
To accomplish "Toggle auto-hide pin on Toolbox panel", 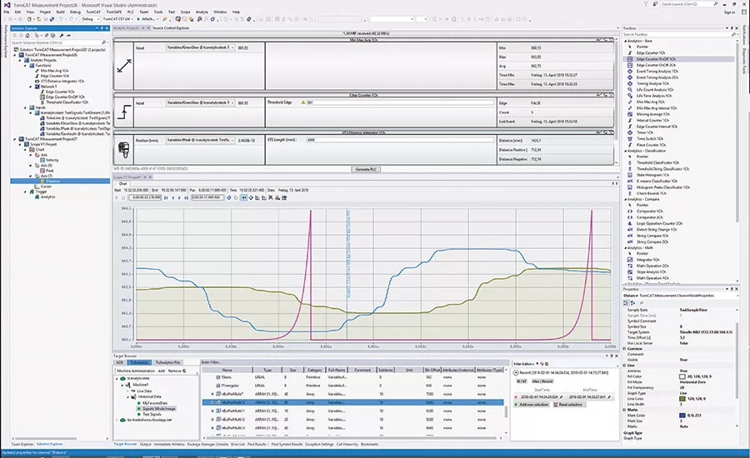I will pos(732,28).
